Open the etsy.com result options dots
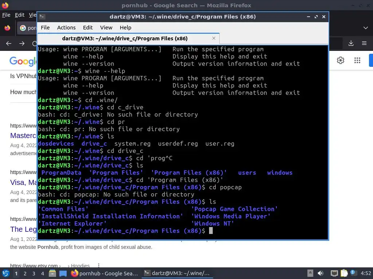This screenshot has height=279, width=373. (98, 266)
